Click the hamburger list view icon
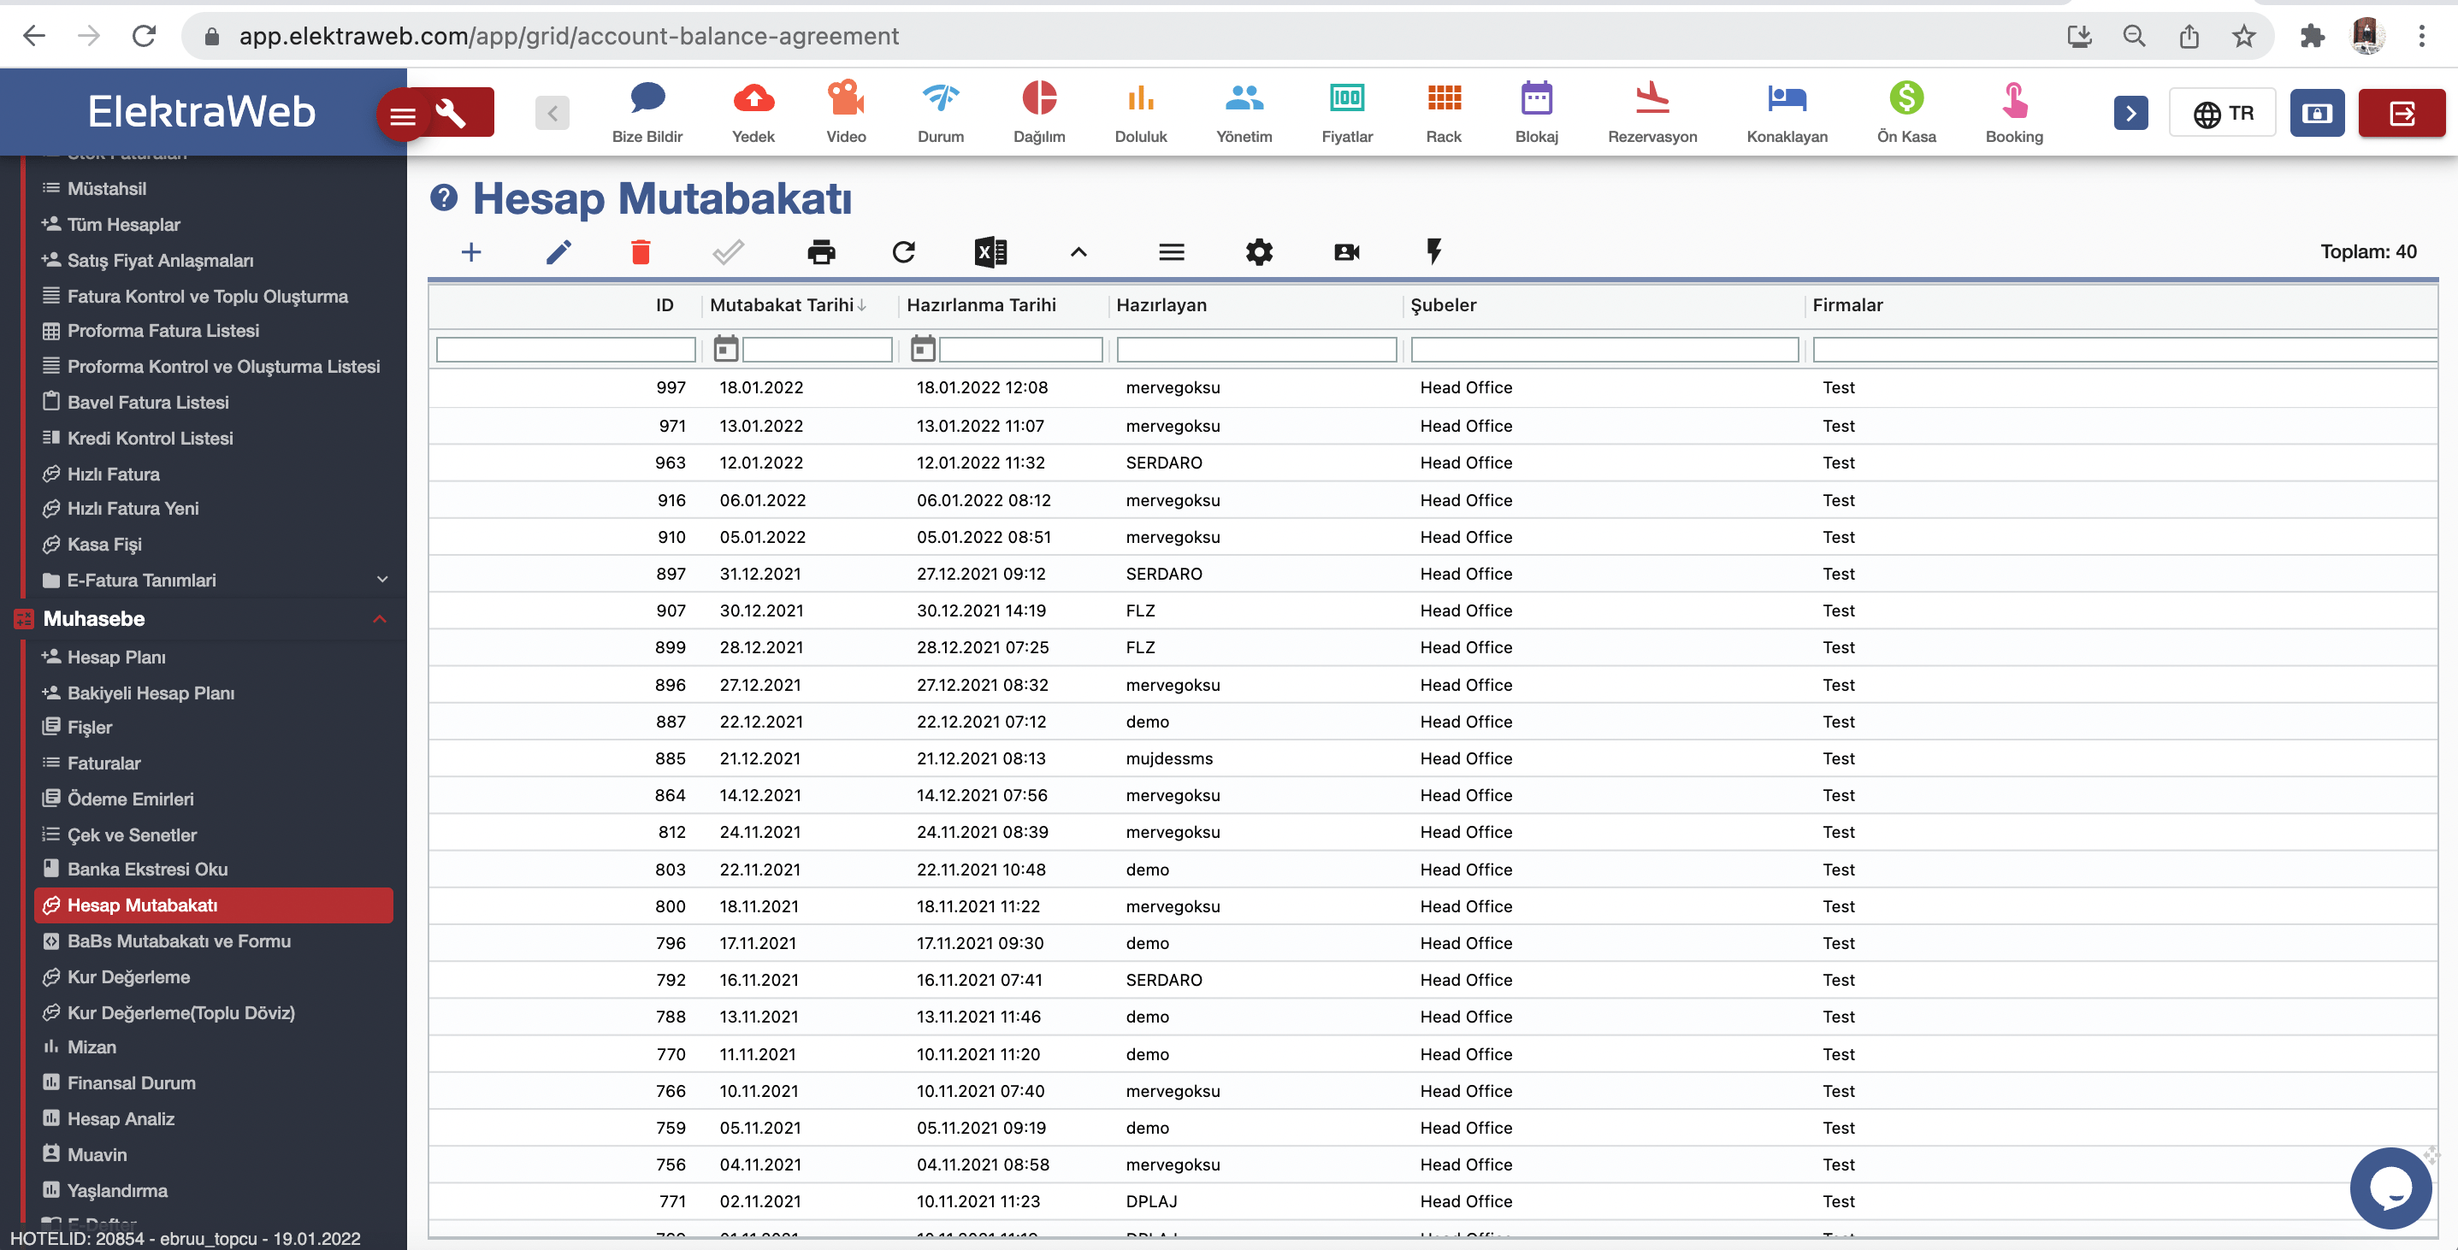2458x1250 pixels. (x=1172, y=252)
